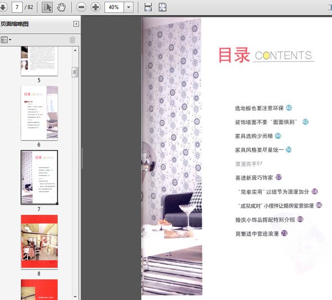Click the panel splitter handle
332x300 pixels.
point(82,158)
